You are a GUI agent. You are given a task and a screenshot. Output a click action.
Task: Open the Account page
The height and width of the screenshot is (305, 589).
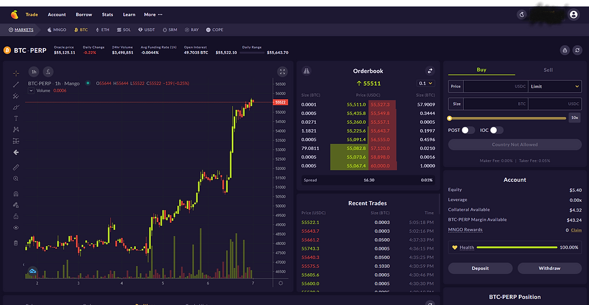pyautogui.click(x=56, y=14)
